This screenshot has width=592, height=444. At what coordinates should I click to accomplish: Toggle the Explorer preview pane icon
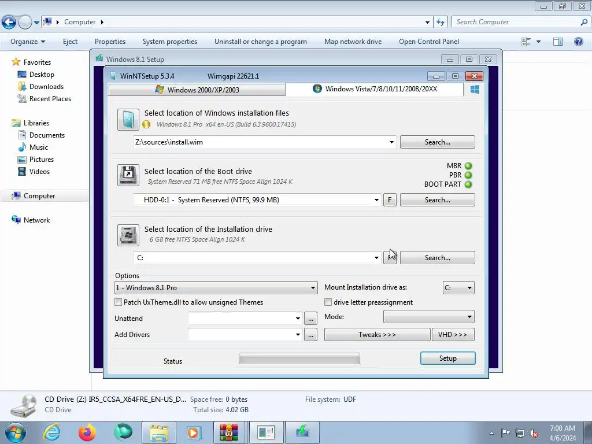tap(558, 42)
